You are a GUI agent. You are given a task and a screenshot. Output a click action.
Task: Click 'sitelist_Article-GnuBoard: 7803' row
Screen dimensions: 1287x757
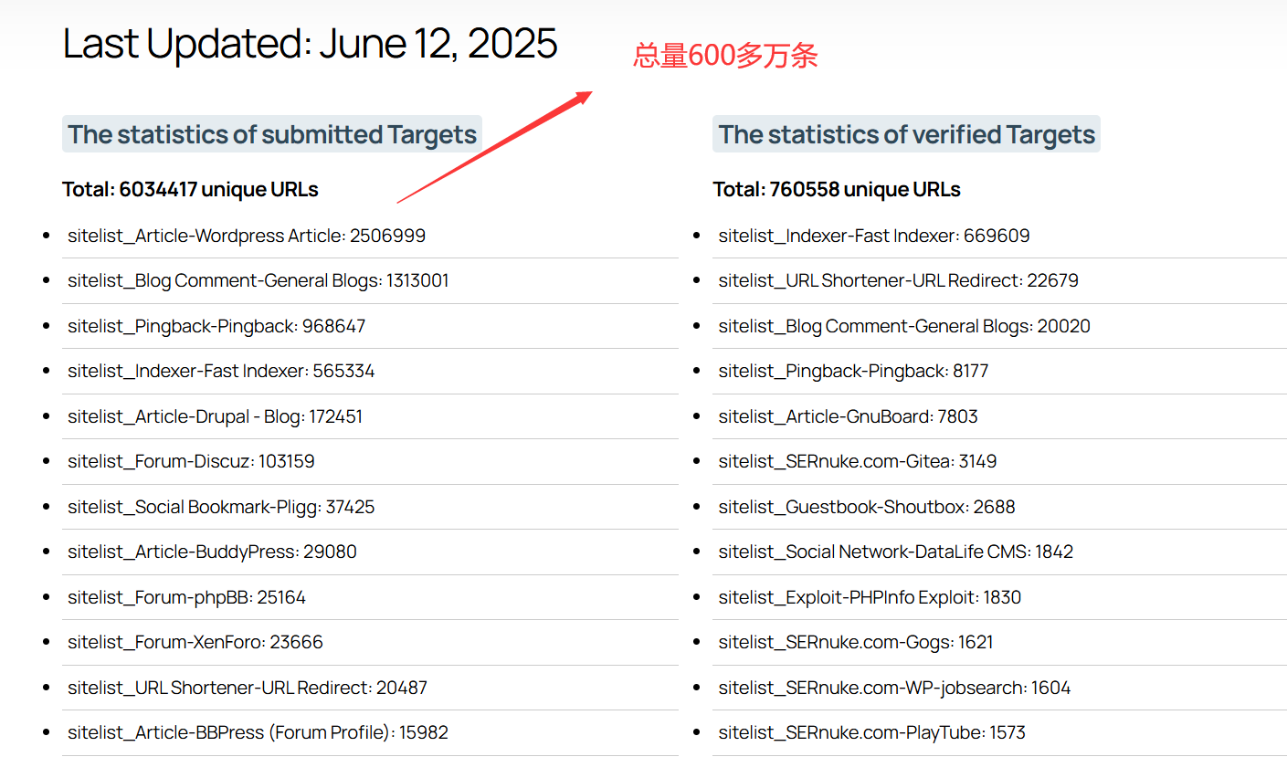[999, 416]
